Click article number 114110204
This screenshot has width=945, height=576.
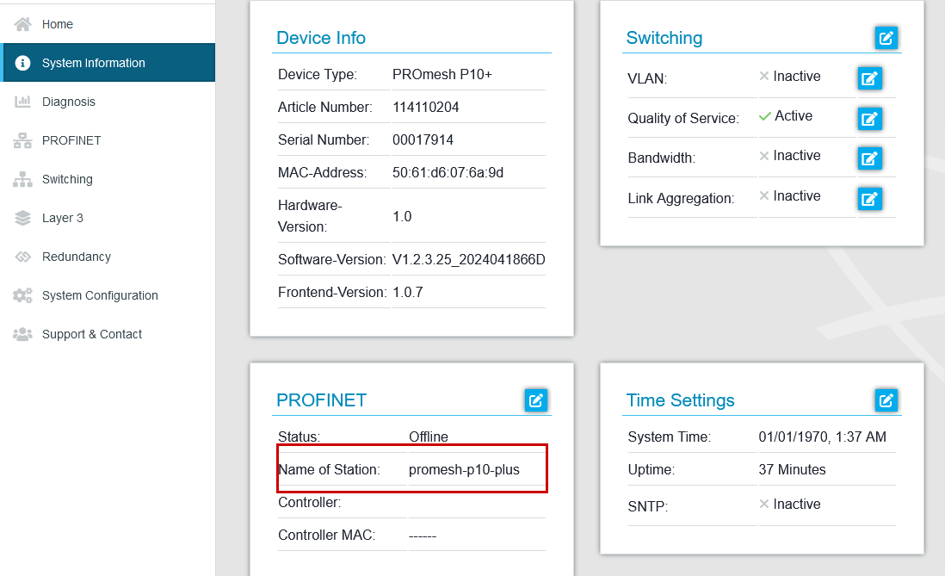(425, 107)
